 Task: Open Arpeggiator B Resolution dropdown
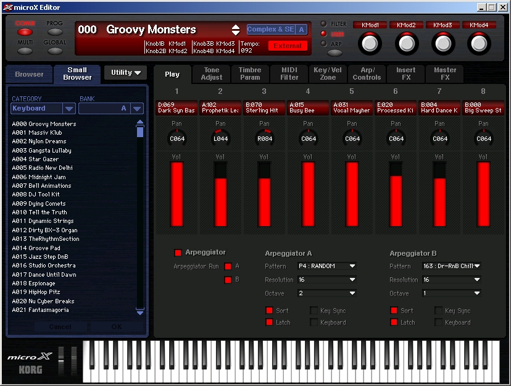451,280
